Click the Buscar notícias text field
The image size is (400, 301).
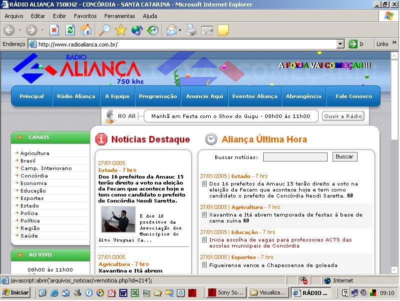(x=295, y=157)
